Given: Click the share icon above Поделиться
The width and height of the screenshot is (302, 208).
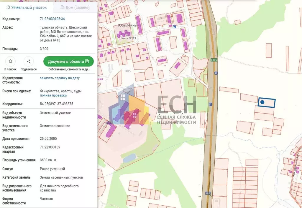Looking at the screenshot, I should pos(29,61).
